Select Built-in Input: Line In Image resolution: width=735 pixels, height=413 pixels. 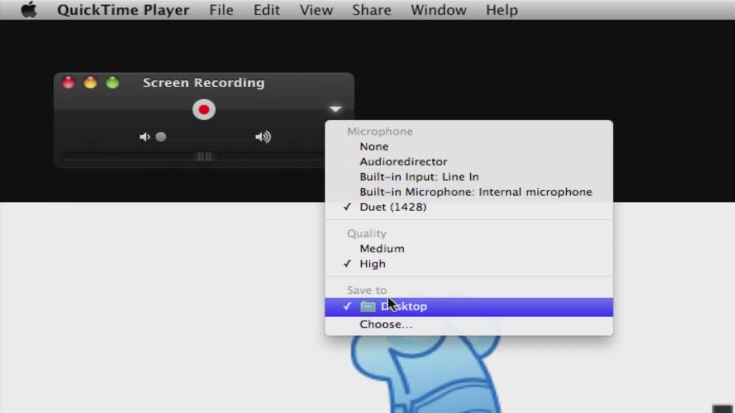469,177
